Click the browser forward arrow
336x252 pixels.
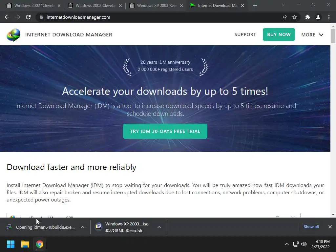click(x=18, y=17)
